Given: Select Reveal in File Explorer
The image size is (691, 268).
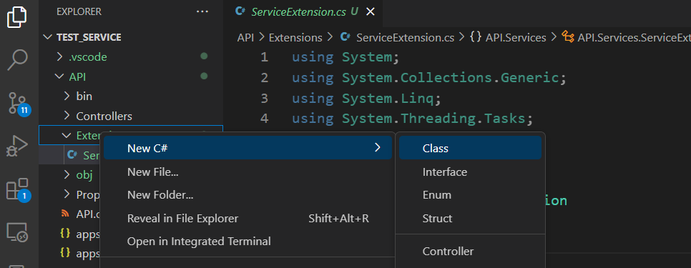Looking at the screenshot, I should coord(248,218).
